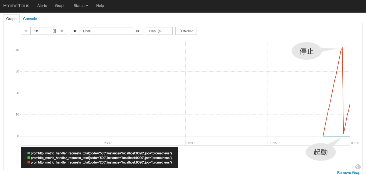The height and width of the screenshot is (175, 366).
Task: Click the 23:45 x-axis time label
Action: pyautogui.click(x=108, y=143)
